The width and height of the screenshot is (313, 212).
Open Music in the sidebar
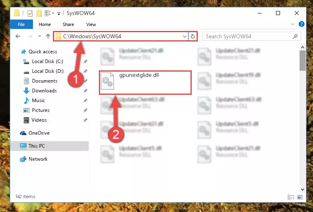coord(38,101)
